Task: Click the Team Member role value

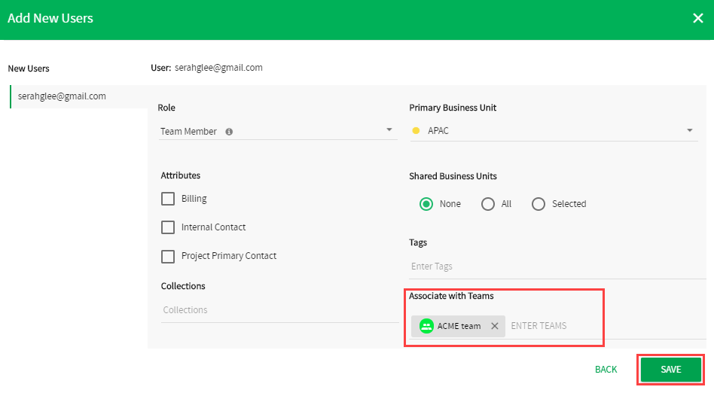Action: (x=188, y=132)
